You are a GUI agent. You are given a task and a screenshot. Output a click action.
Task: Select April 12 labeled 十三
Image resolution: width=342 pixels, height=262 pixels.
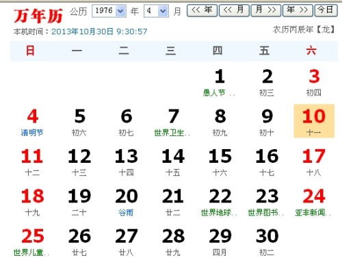79,162
